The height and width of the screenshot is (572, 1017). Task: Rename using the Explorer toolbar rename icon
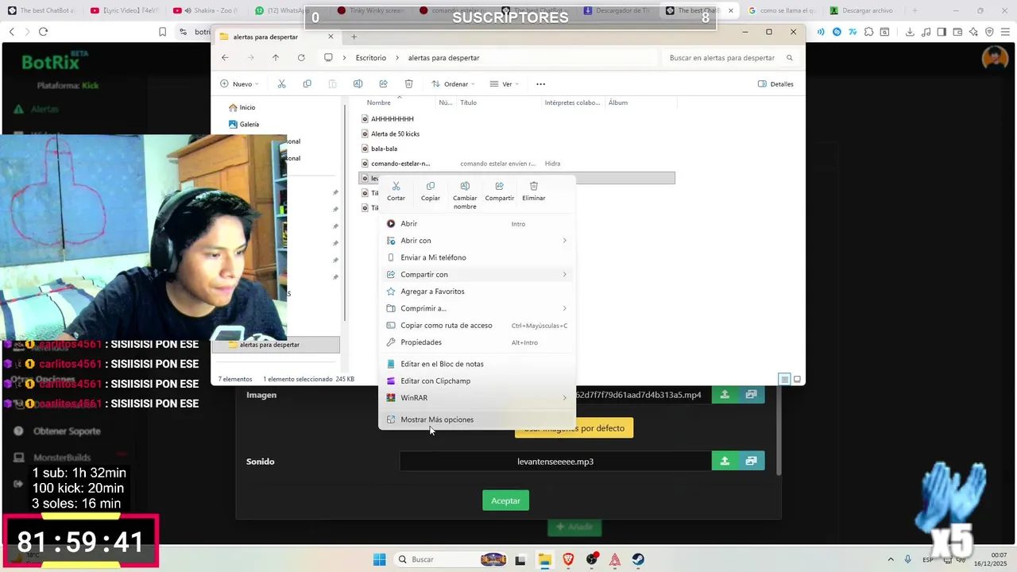pyautogui.click(x=358, y=83)
